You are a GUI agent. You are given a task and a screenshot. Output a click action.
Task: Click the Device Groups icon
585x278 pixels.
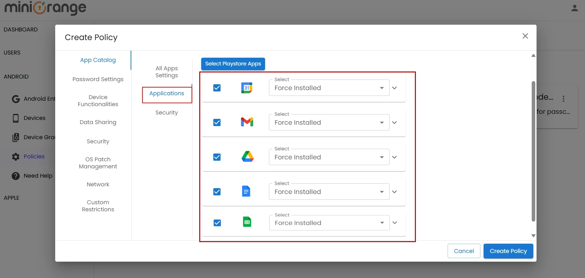[x=16, y=138]
